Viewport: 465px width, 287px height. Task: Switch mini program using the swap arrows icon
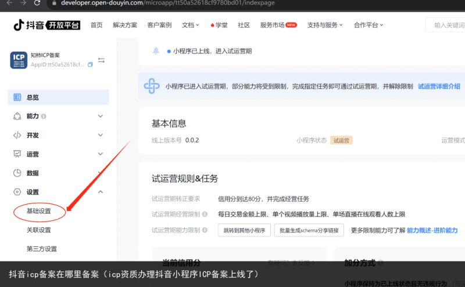[x=101, y=60]
